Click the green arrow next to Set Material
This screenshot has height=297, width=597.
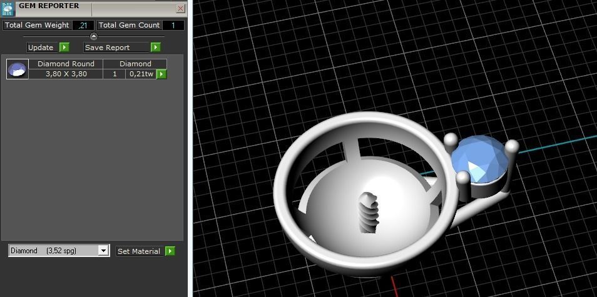tap(170, 251)
